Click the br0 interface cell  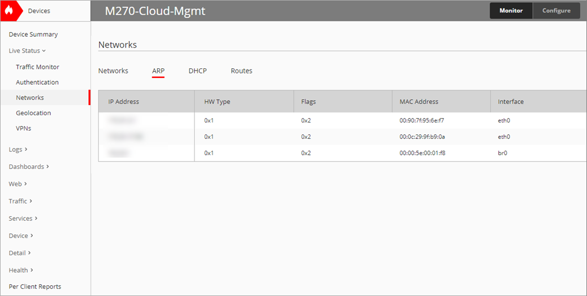point(502,153)
